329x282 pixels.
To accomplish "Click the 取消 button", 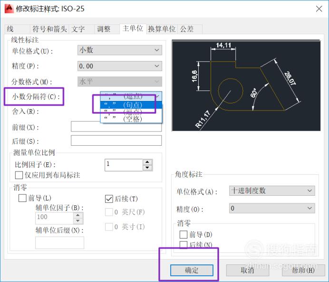I will (x=248, y=270).
